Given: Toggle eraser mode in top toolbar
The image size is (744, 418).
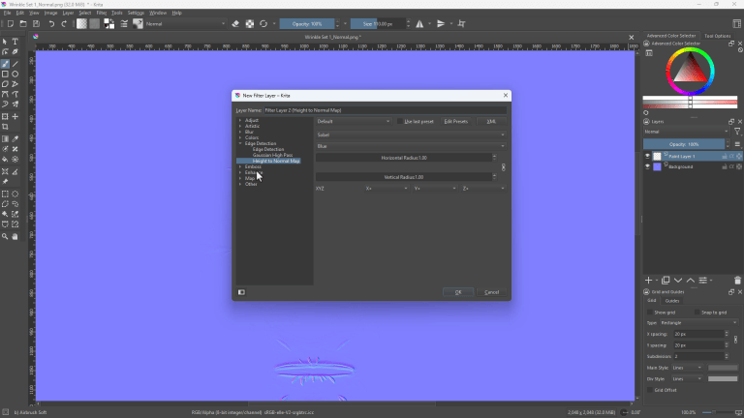Looking at the screenshot, I should (235, 23).
